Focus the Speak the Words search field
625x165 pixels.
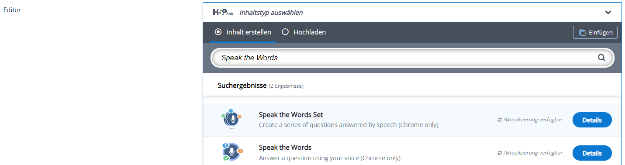412,58
